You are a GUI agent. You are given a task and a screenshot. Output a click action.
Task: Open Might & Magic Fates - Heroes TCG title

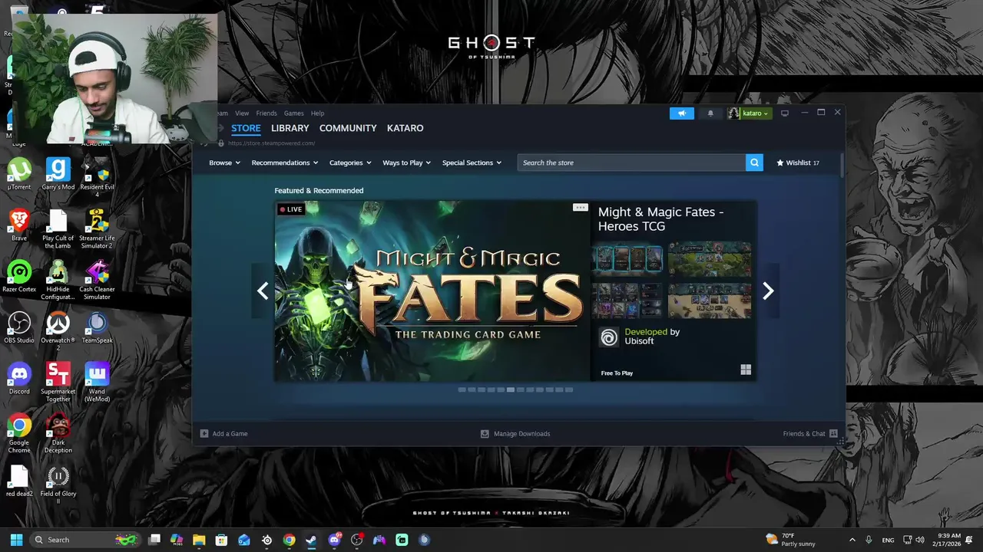[660, 219]
